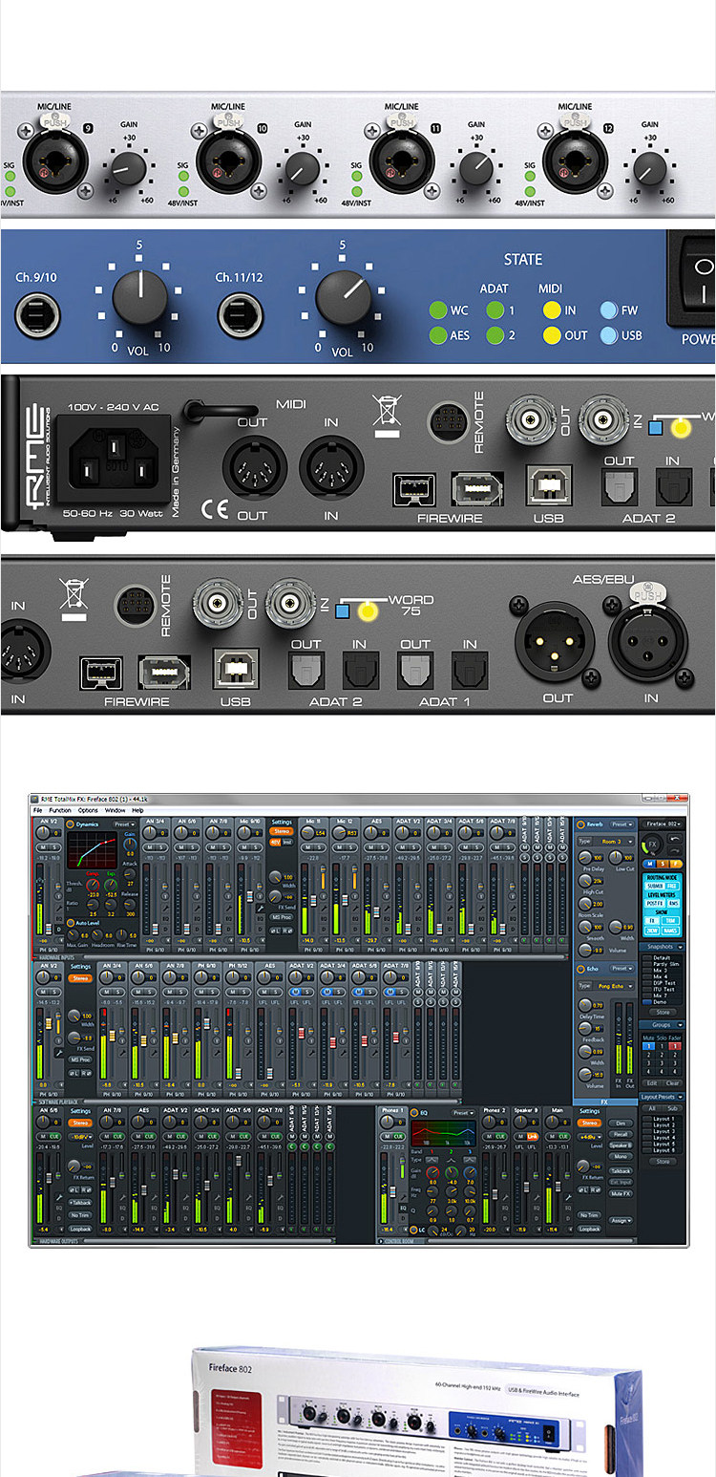Open wrench settings on ADAT 5/6 hardware input
Image resolution: width=716 pixels, height=1477 pixels.
point(481,908)
